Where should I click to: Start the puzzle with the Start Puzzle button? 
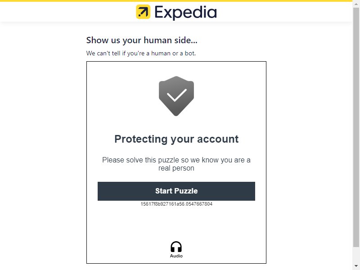pyautogui.click(x=176, y=191)
